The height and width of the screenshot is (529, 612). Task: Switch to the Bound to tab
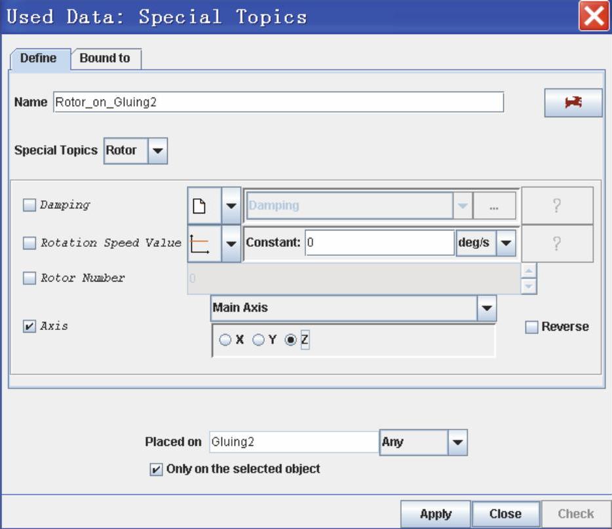coord(105,58)
